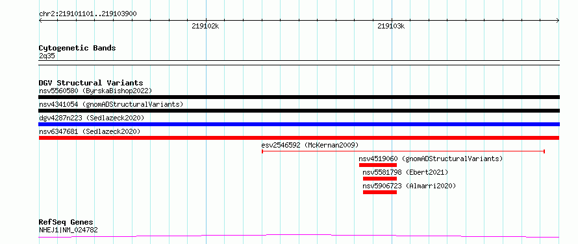The width and height of the screenshot is (578, 244).
Task: Click the red bar under nsv5906723
Action: 380,192
